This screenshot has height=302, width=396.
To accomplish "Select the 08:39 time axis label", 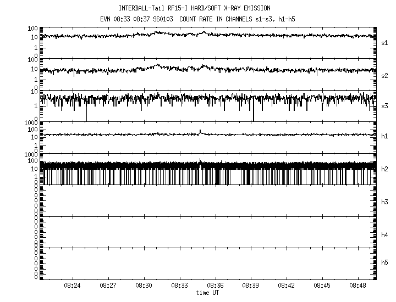I will click(251, 286).
